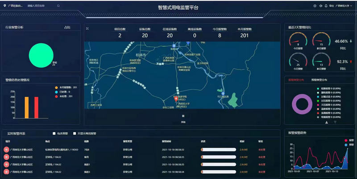Click the gauge showing 25

click(298, 61)
